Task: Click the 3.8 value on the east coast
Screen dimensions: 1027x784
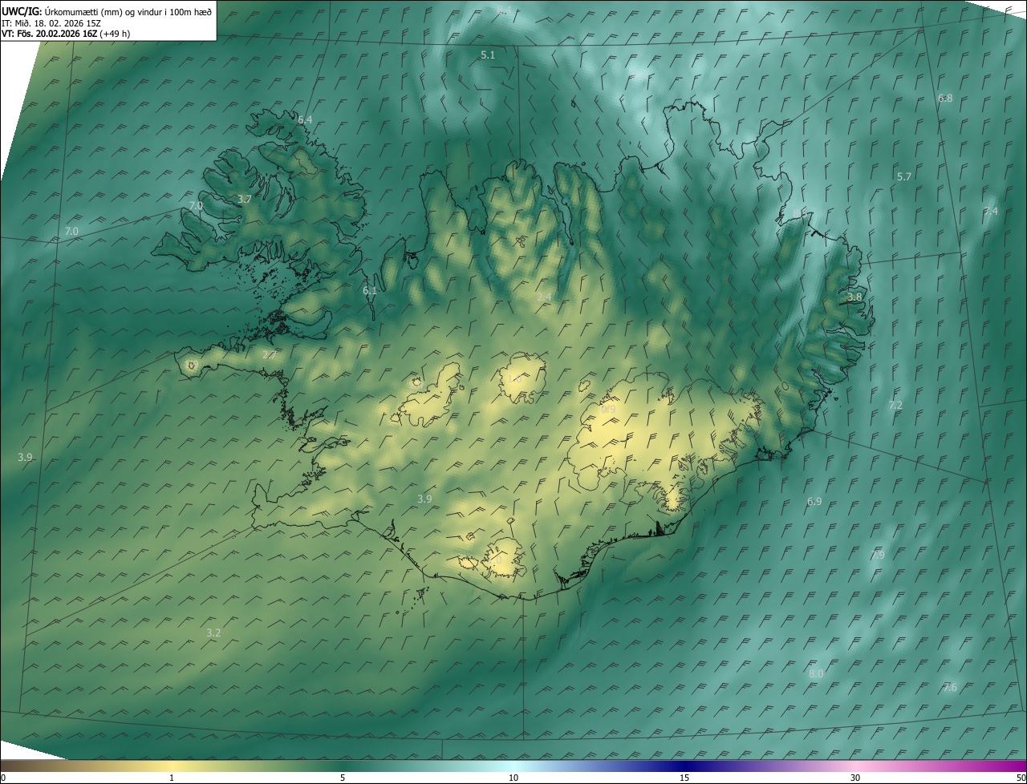Action: point(854,297)
